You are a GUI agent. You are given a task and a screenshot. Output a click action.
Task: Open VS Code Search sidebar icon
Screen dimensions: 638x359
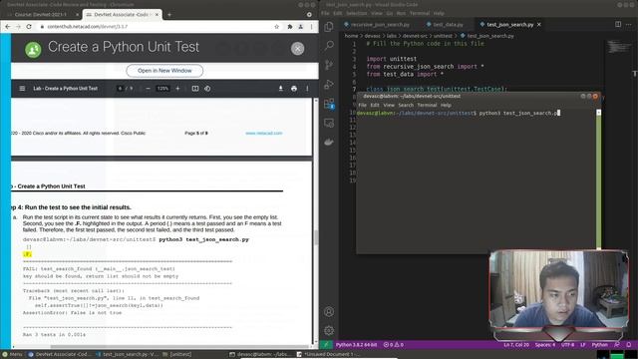pyautogui.click(x=329, y=45)
